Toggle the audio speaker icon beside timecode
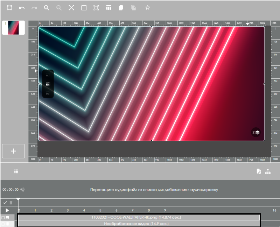280x227 pixels. 22,190
